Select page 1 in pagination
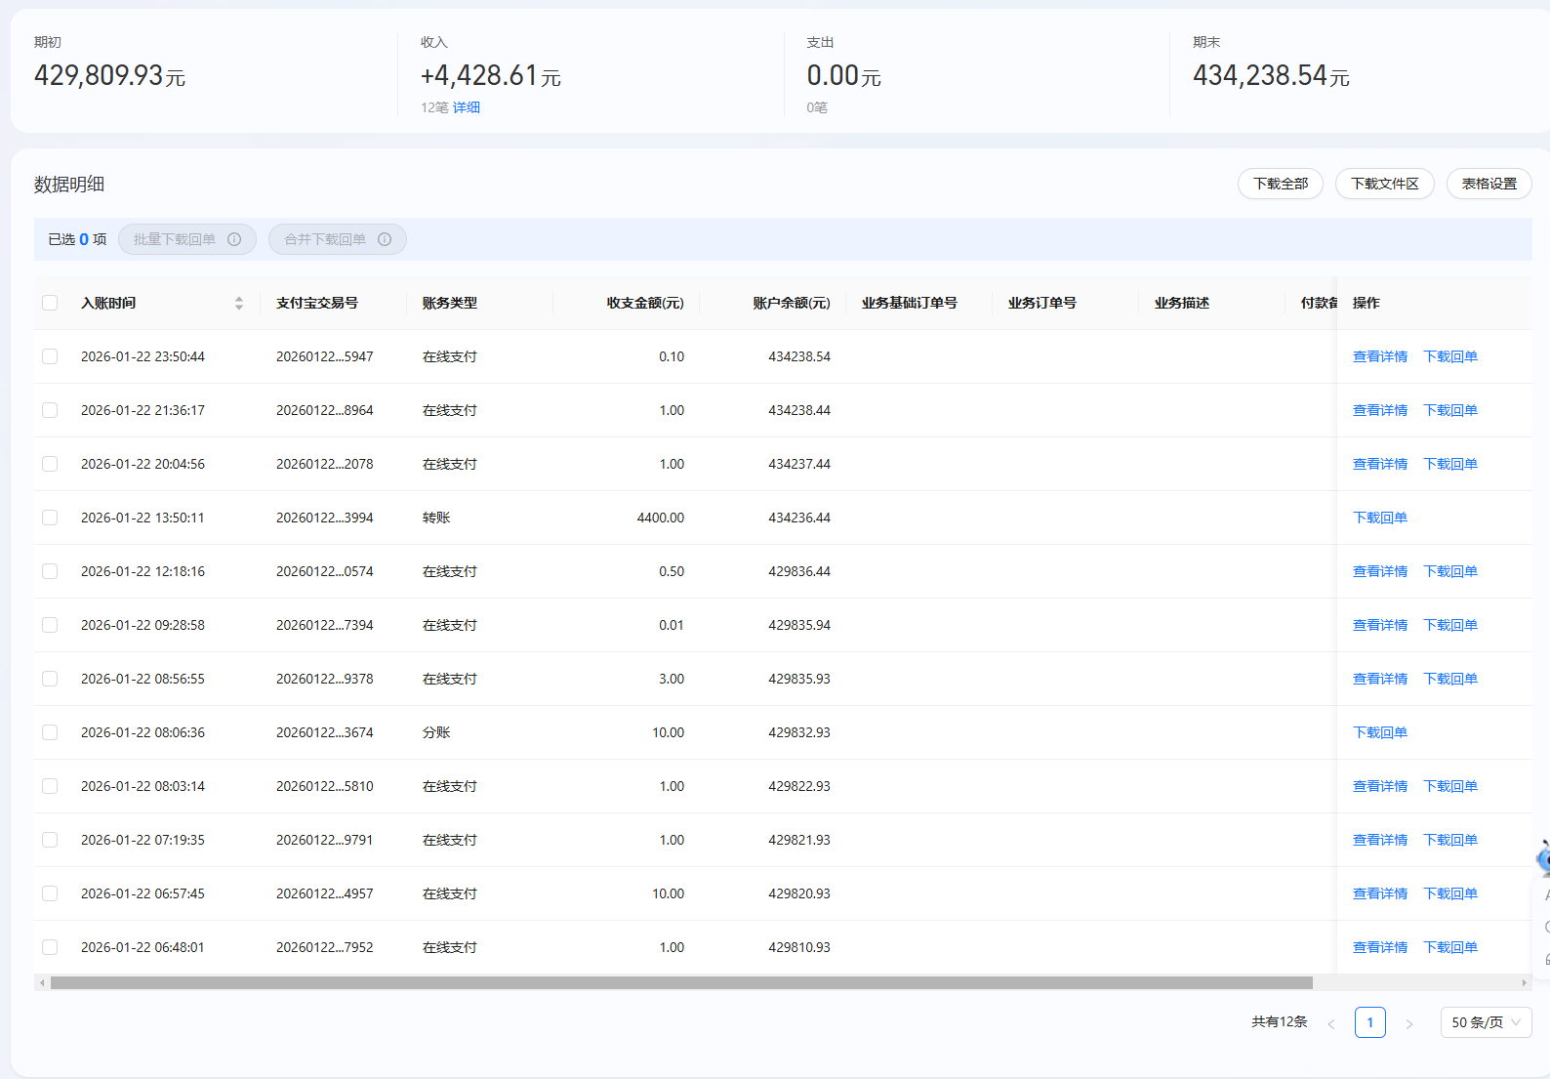1550x1079 pixels. click(1369, 1022)
